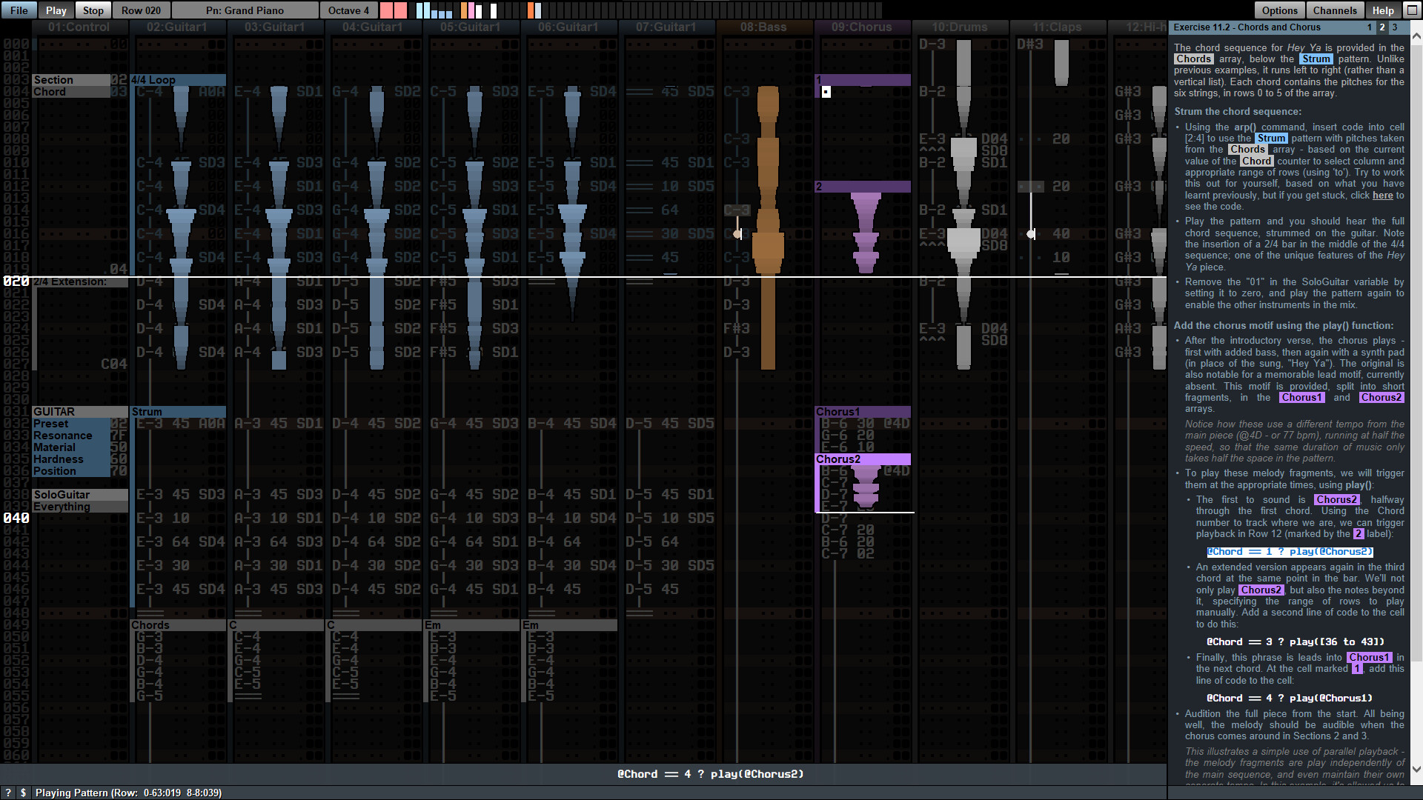Open the Channels panel

[1335, 10]
